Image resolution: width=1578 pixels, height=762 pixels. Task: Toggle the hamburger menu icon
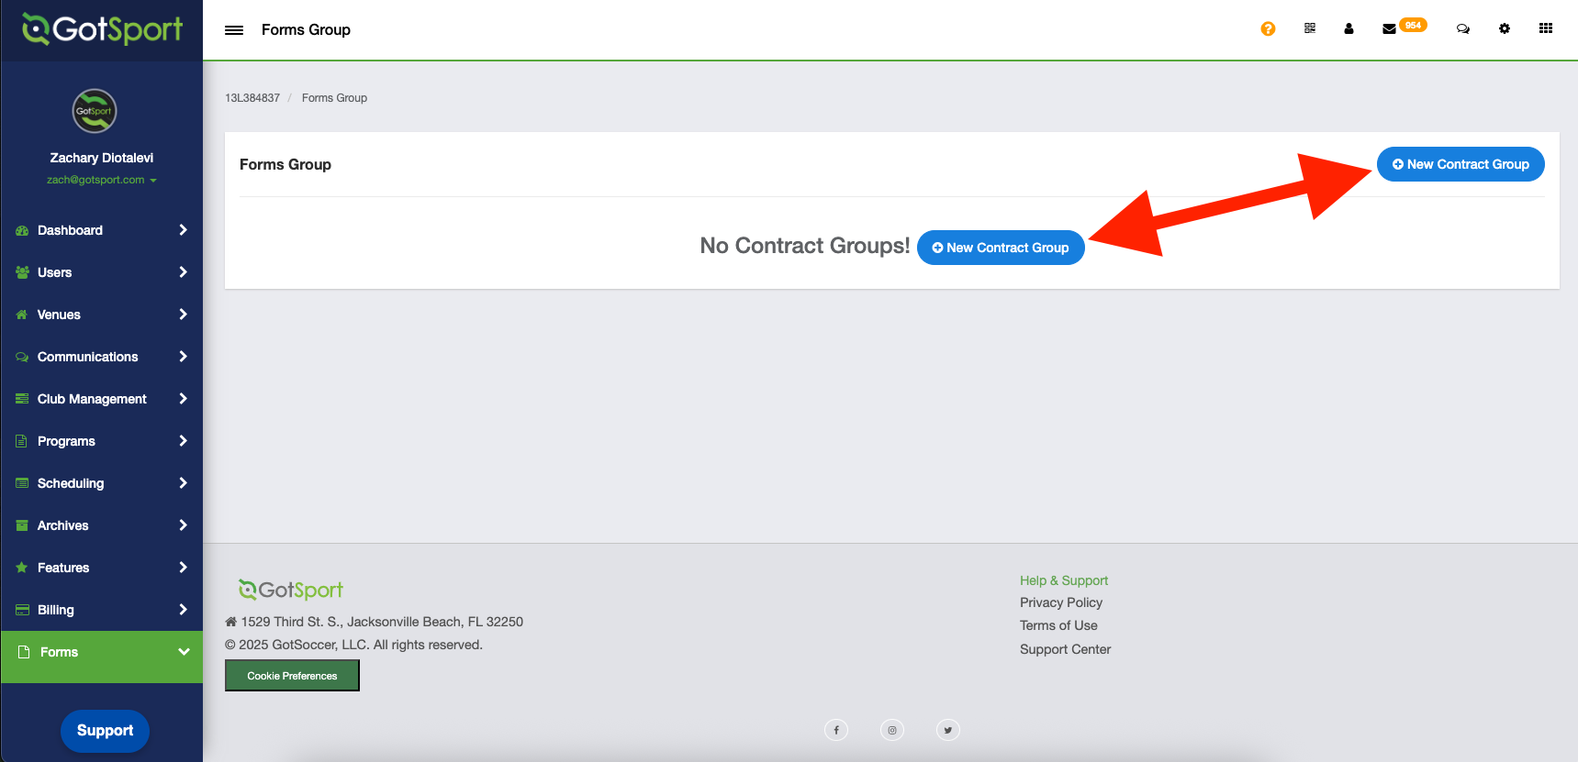tap(234, 30)
